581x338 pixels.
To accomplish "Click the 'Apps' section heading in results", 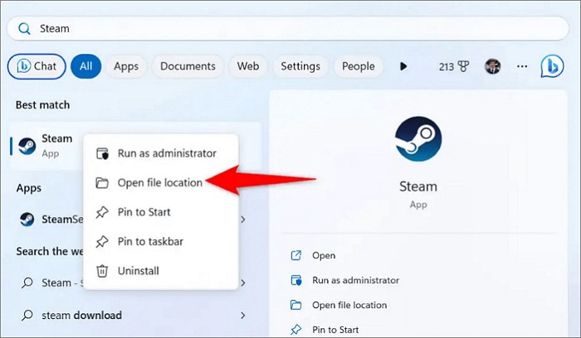I will (29, 188).
